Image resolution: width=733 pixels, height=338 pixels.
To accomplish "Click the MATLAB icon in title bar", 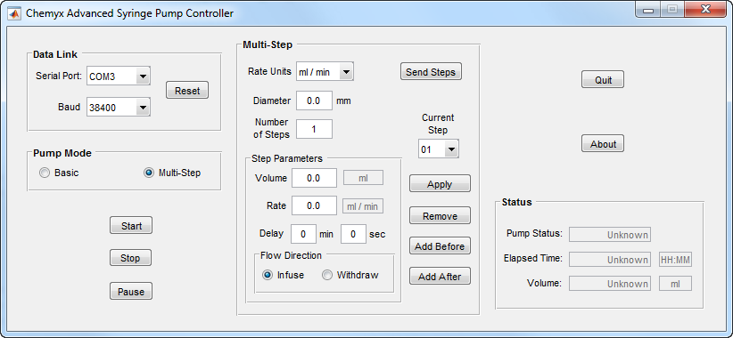I will [x=14, y=13].
